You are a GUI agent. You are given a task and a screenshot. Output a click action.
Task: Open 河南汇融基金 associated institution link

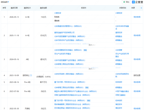[120, 95]
